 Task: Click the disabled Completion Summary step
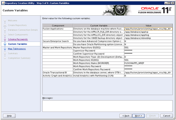point(19,58)
